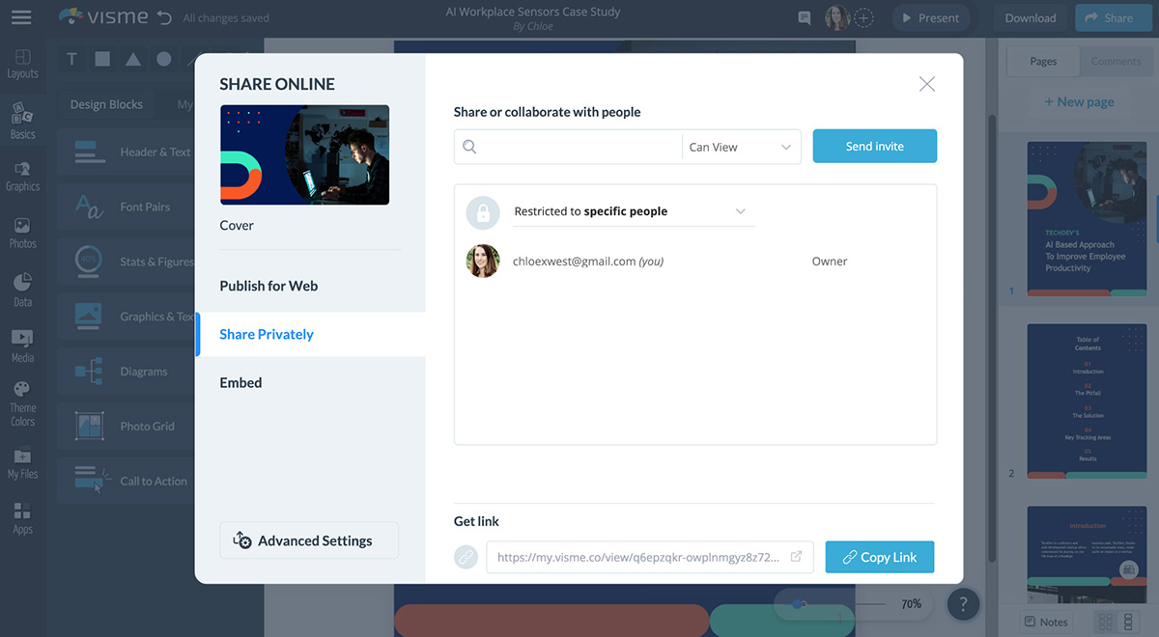Open Theme Colors panel
The width and height of the screenshot is (1159, 637).
pyautogui.click(x=21, y=398)
